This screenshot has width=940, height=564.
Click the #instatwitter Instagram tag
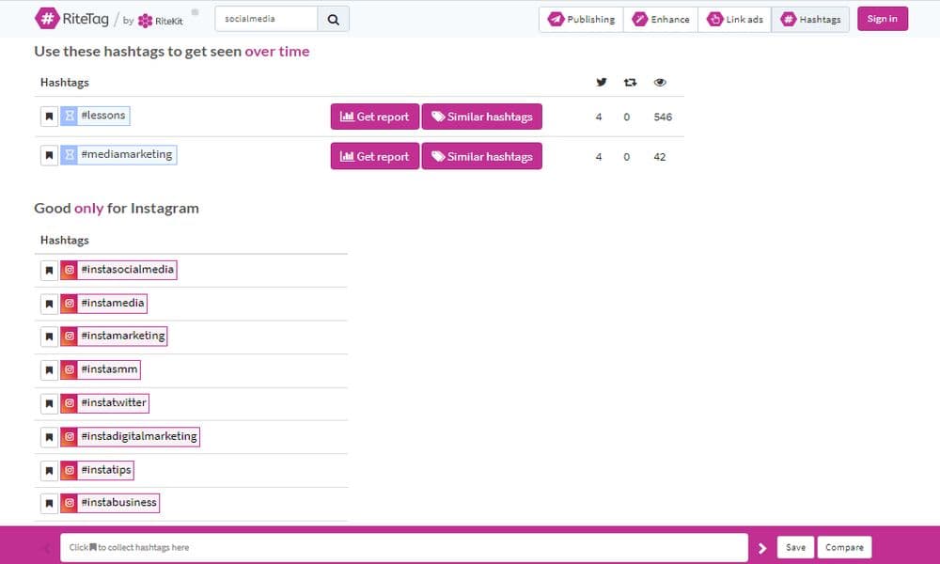click(104, 402)
